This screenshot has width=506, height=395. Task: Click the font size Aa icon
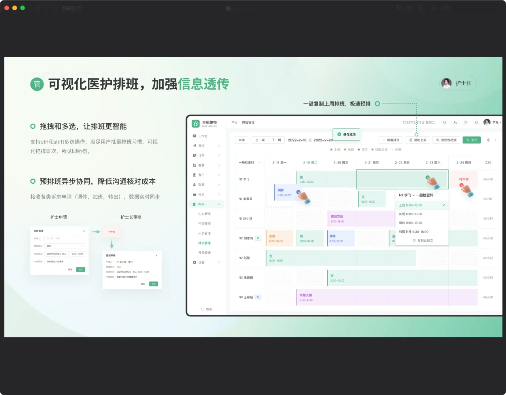tap(455, 122)
